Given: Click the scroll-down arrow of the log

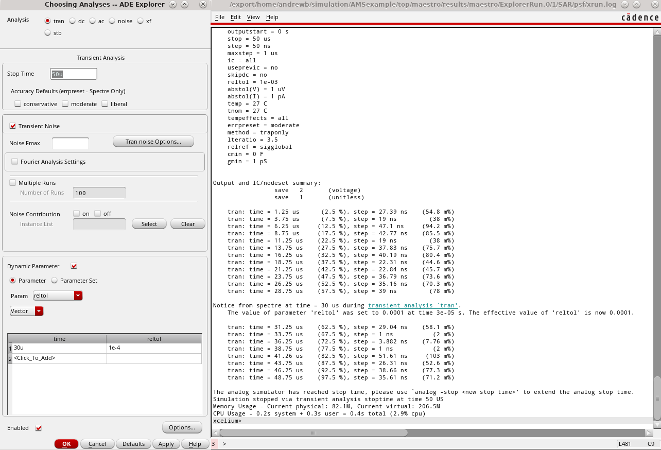Looking at the screenshot, I should pos(657,424).
